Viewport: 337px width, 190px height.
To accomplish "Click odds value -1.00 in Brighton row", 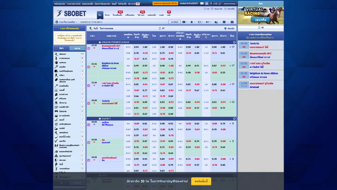I will pyautogui.click(x=171, y=66).
